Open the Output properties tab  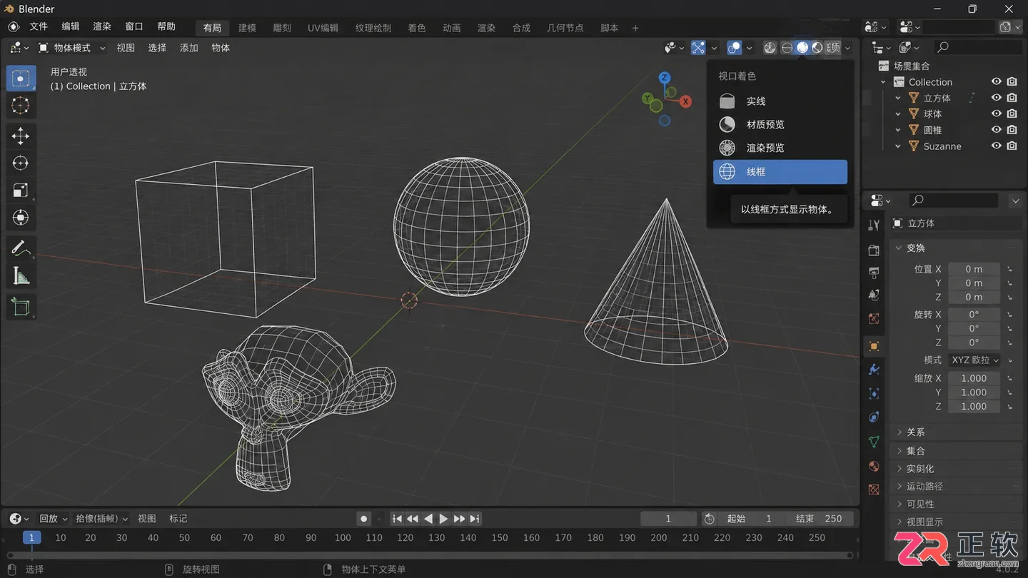(874, 273)
